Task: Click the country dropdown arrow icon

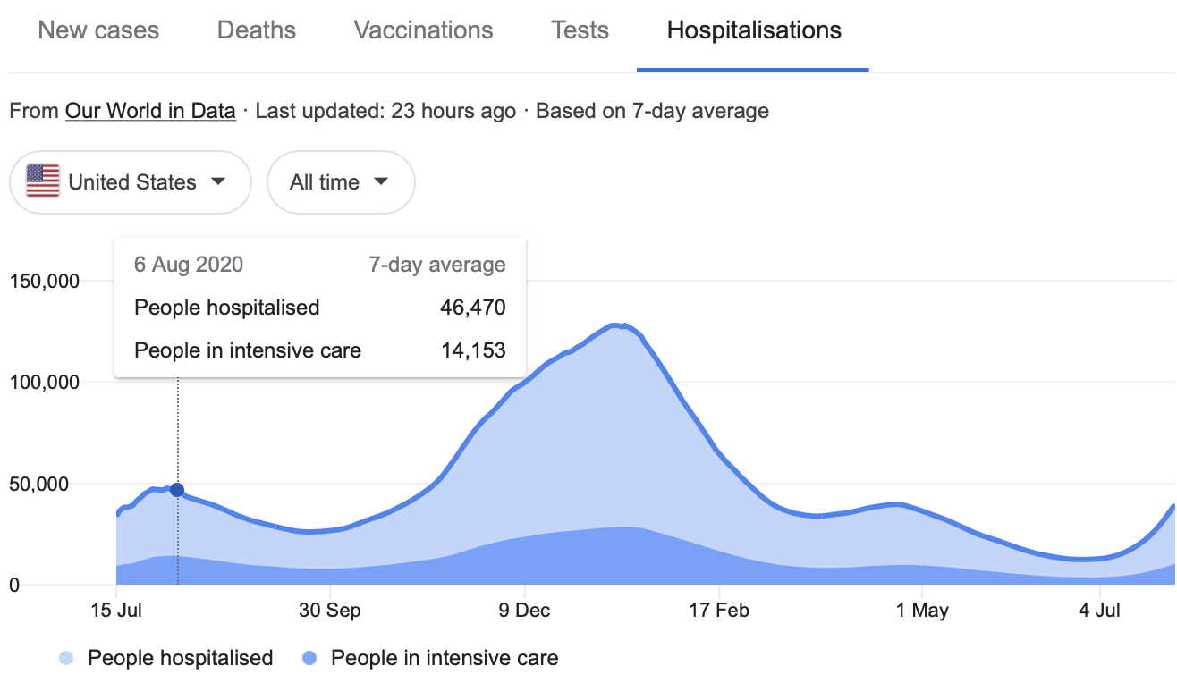Action: [x=217, y=181]
